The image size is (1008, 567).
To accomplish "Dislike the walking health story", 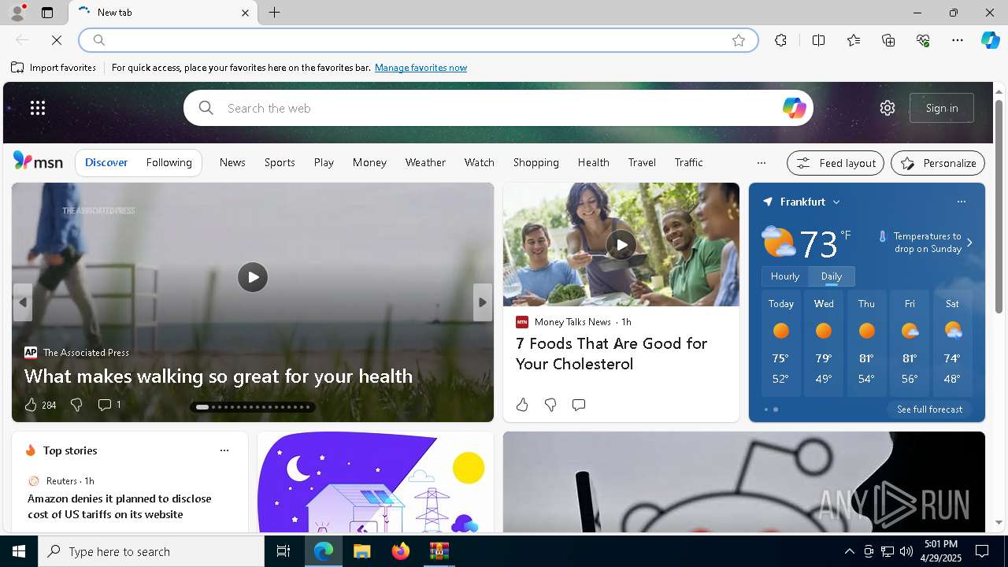I will [x=76, y=405].
